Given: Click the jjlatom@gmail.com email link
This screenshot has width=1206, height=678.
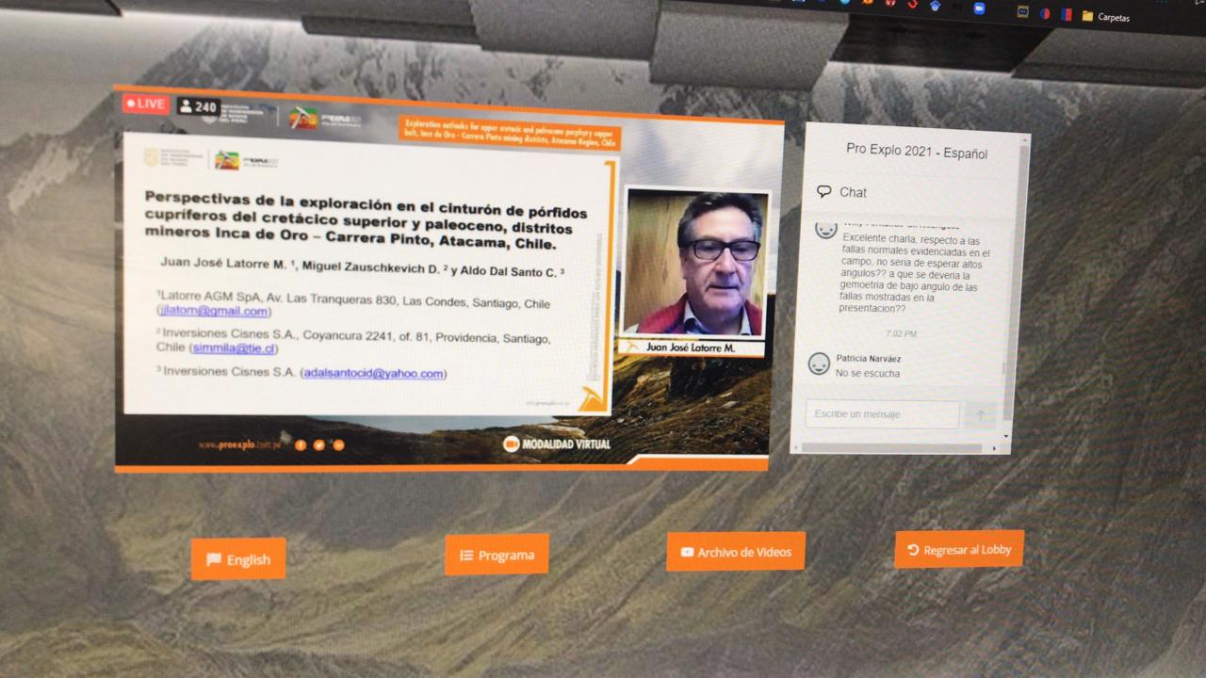Looking at the screenshot, I should click(215, 312).
